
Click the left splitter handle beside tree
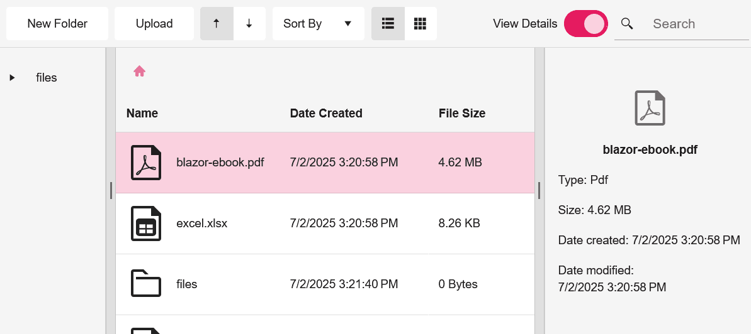pos(111,190)
